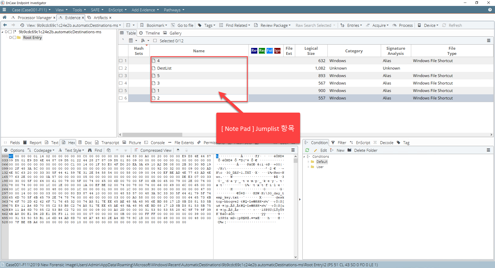This screenshot has width=495, height=268.
Task: Open the EnScript menu
Action: pyautogui.click(x=117, y=10)
